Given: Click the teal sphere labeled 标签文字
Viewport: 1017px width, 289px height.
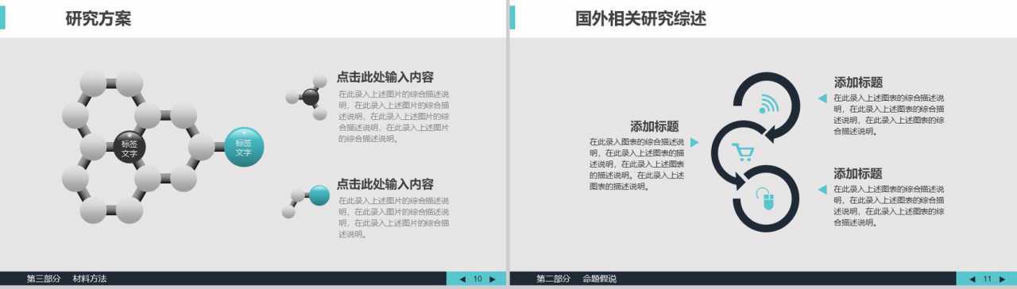Looking at the screenshot, I should coord(243,147).
